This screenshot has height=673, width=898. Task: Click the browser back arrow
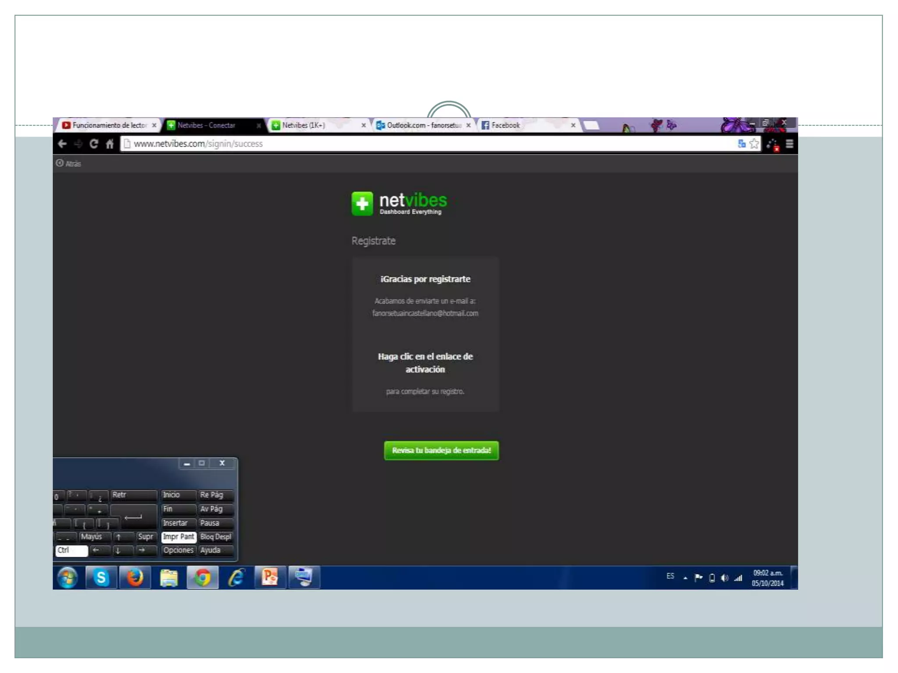[62, 144]
